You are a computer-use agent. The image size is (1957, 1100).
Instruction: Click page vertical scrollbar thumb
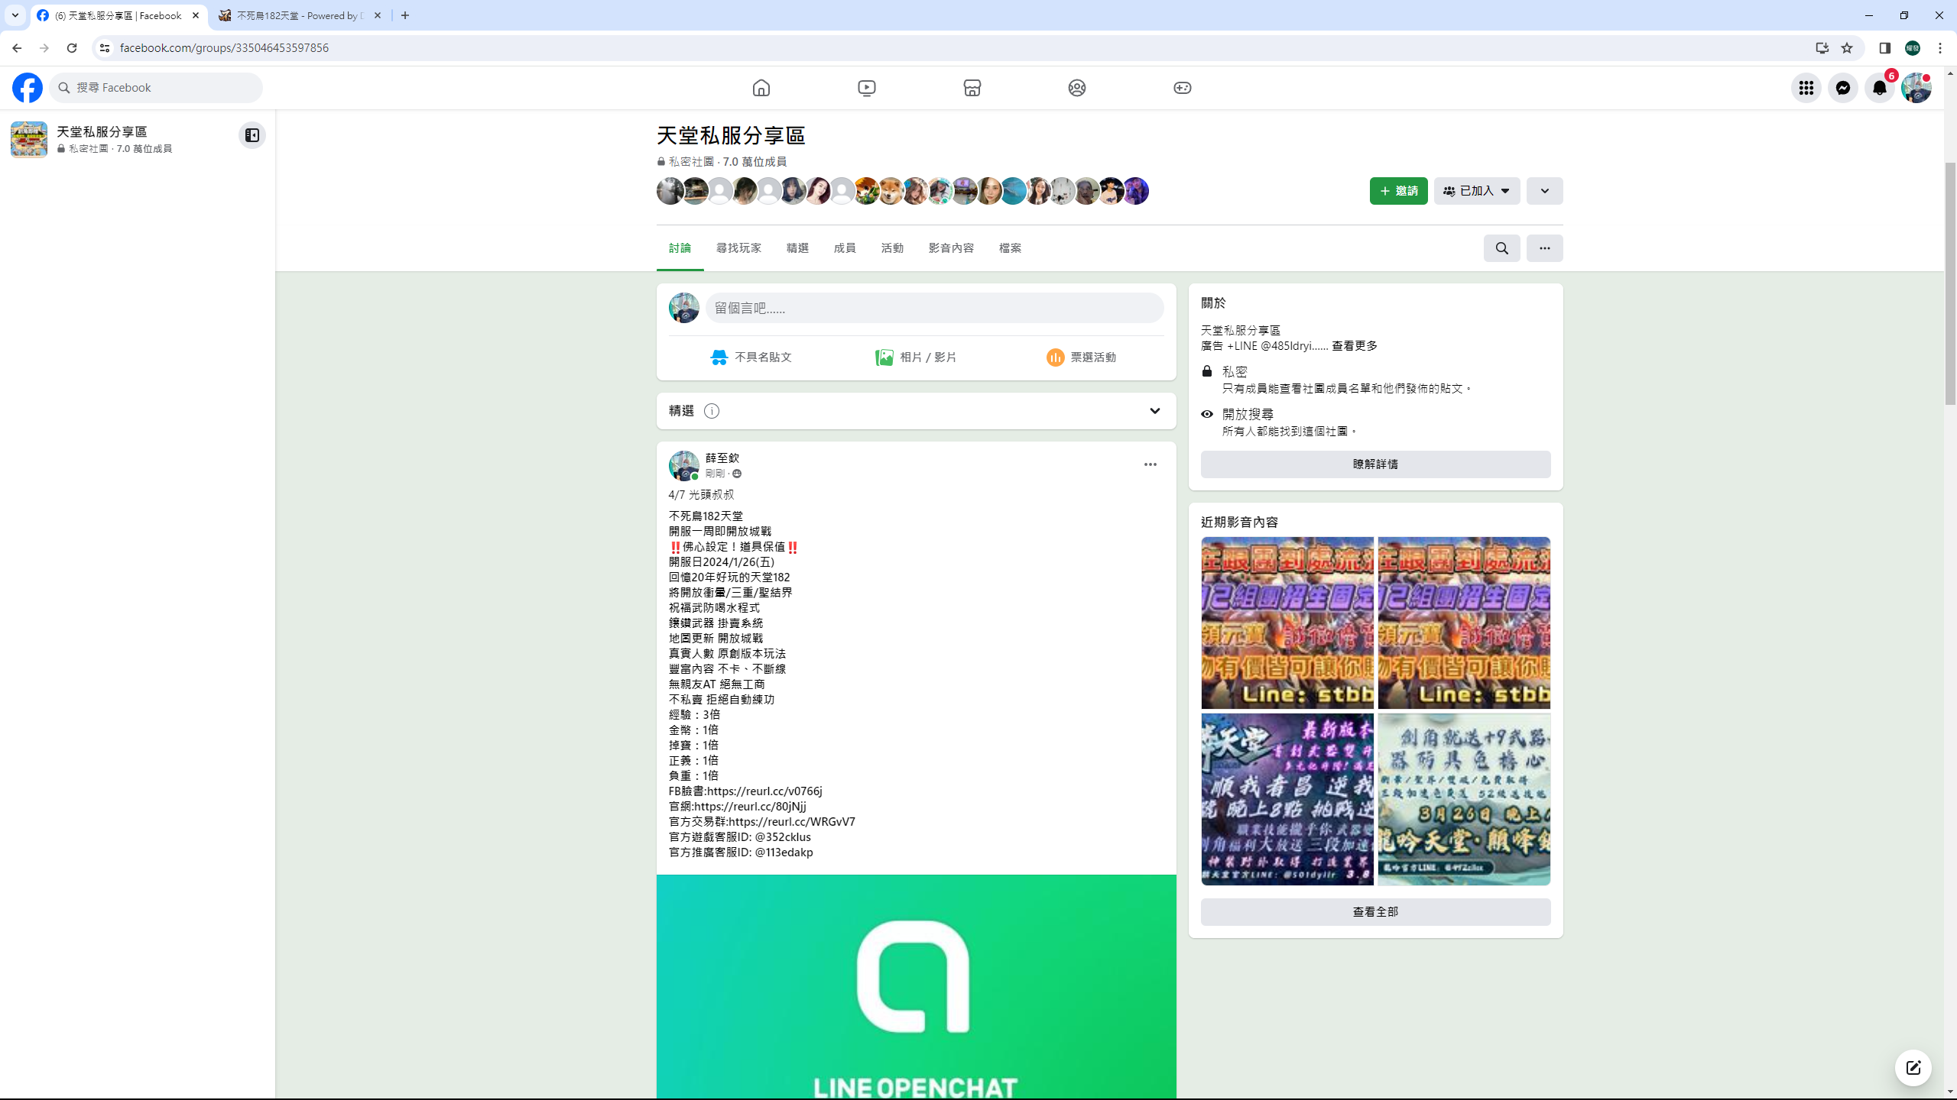1950,283
